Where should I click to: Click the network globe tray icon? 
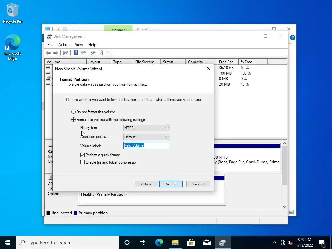coord(282,243)
